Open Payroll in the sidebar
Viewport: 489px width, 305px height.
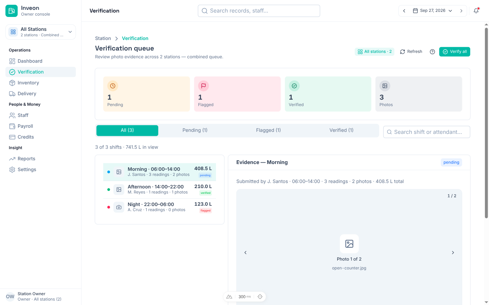coord(41,126)
